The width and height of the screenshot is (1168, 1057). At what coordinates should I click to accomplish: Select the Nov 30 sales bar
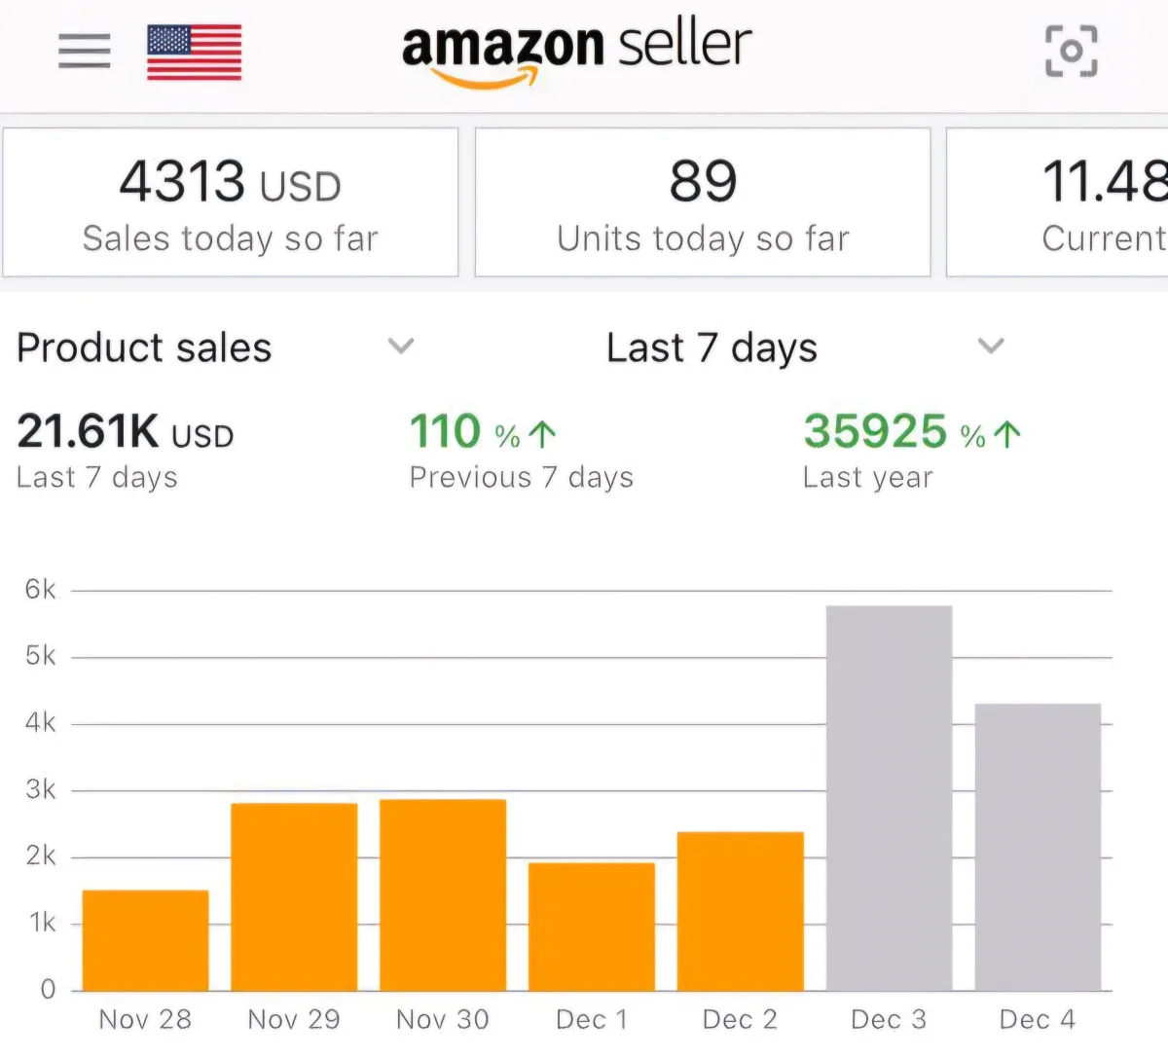pos(443,894)
